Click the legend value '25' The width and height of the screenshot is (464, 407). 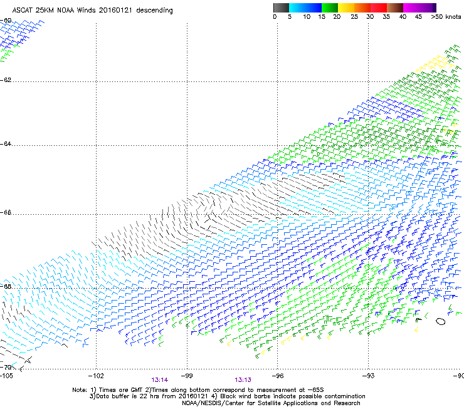coord(354,17)
